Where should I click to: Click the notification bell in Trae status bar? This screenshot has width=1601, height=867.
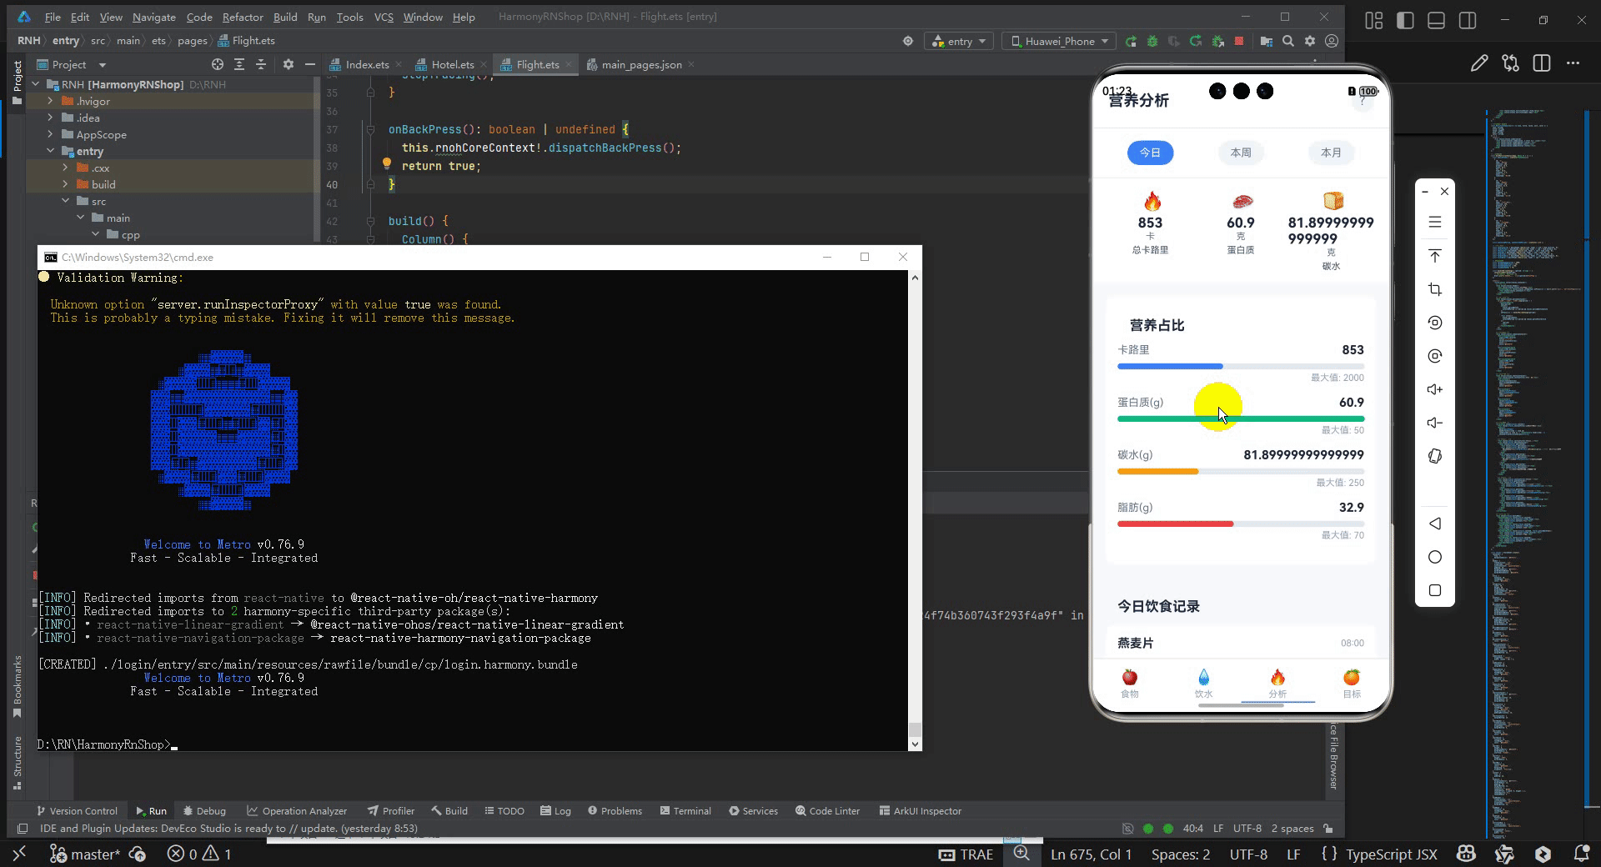1581,854
